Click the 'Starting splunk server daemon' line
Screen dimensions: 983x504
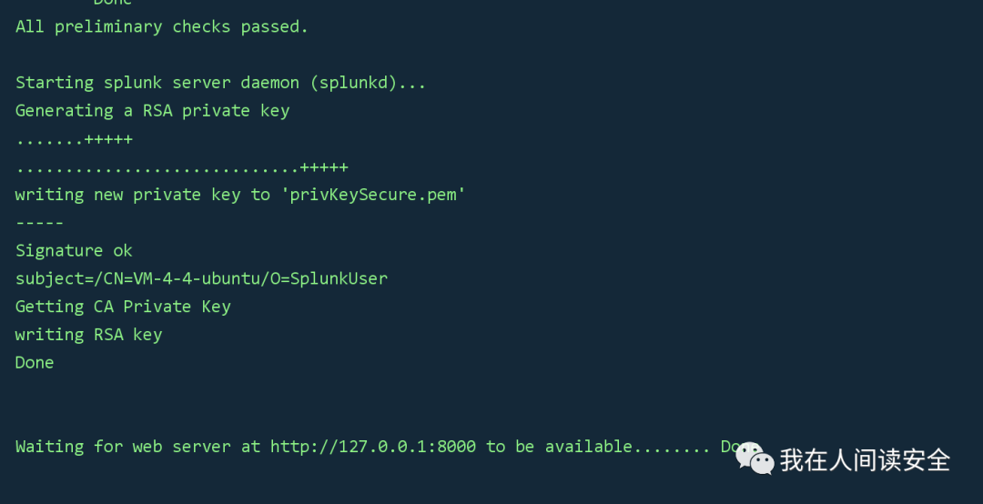(x=220, y=83)
